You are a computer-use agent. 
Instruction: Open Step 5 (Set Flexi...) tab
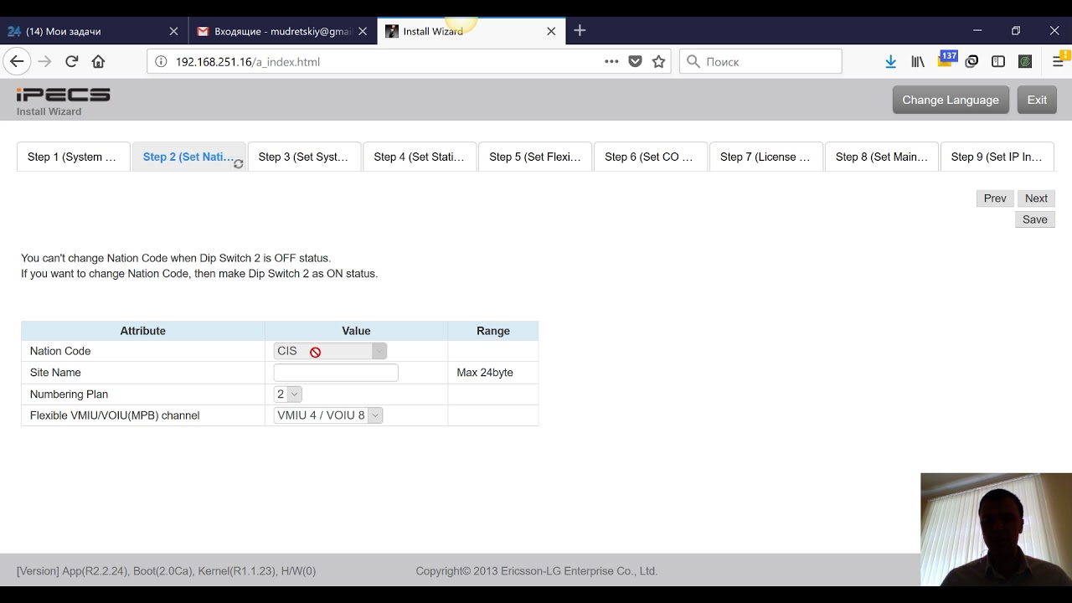point(536,157)
